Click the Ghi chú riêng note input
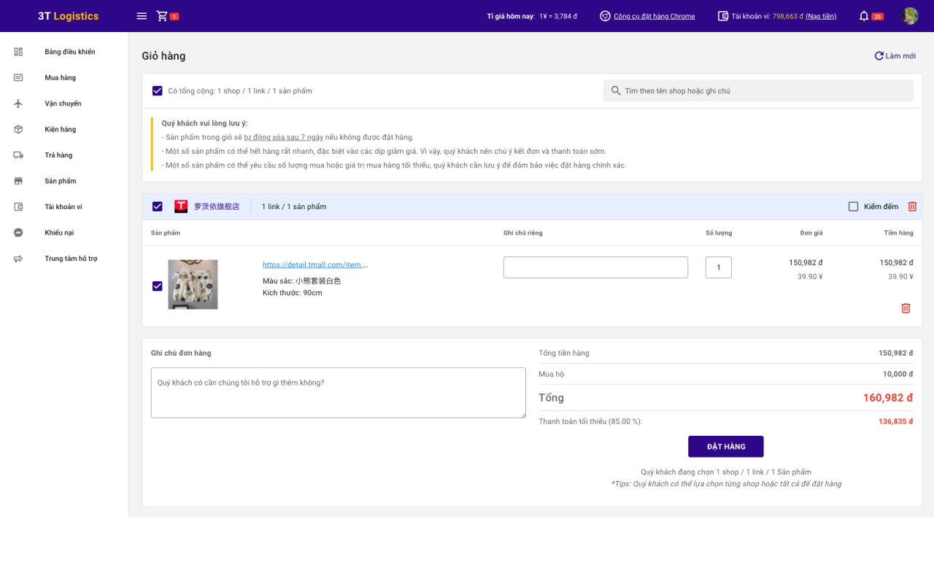The image size is (934, 583). click(x=595, y=267)
